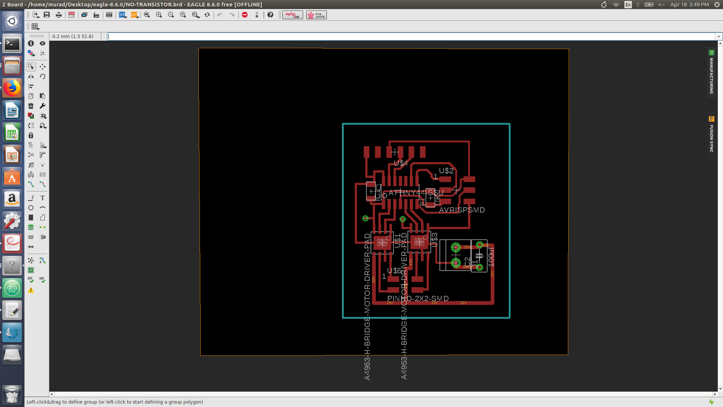Screen dimensions: 723x407
Task: Open the file Open dropdown icon
Action: pos(36,15)
